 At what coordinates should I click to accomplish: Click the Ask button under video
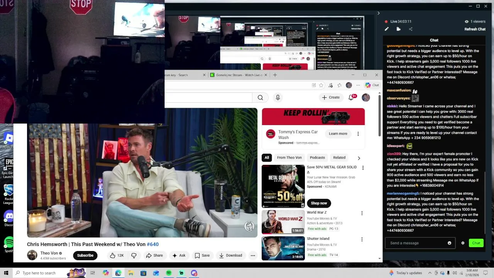(179, 255)
